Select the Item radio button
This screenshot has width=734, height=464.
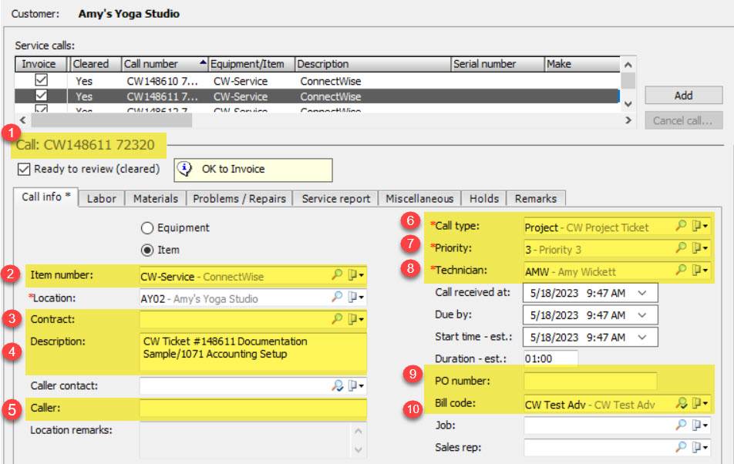pyautogui.click(x=147, y=250)
